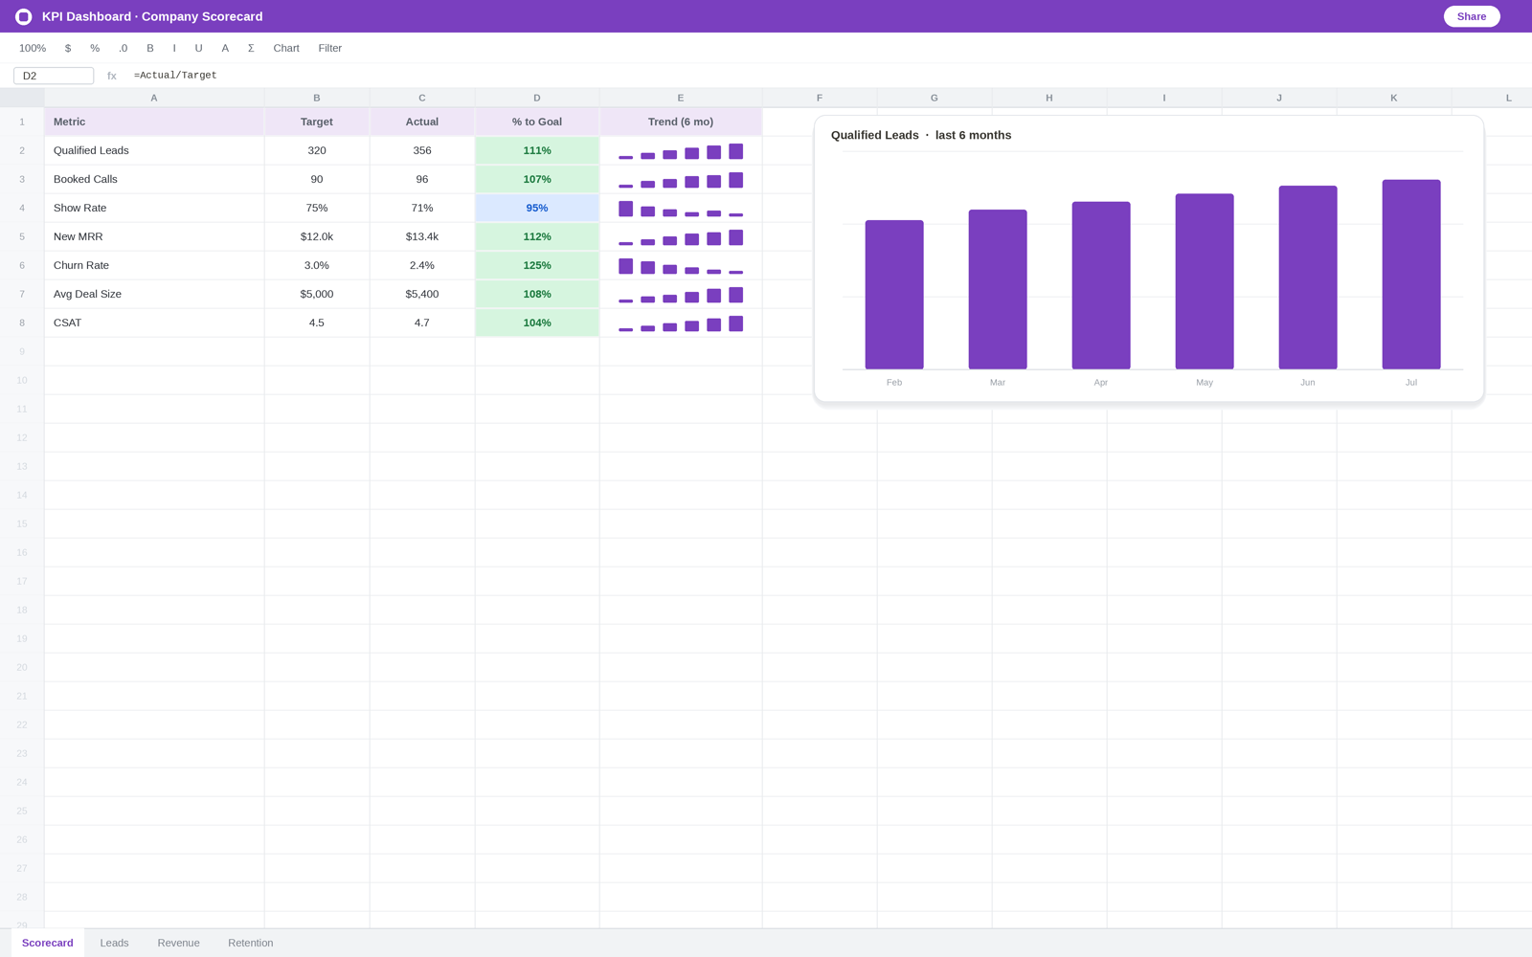Click the cell reference box showing D2
Screen dimensions: 1532x957
tap(54, 76)
